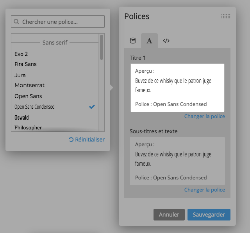Choose the Philosopher font

(x=28, y=128)
